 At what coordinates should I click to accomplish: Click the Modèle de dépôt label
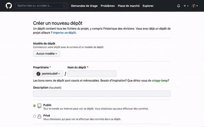click(44, 43)
